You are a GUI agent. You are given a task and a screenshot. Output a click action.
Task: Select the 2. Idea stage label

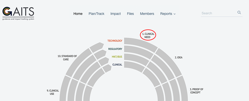point(179,58)
